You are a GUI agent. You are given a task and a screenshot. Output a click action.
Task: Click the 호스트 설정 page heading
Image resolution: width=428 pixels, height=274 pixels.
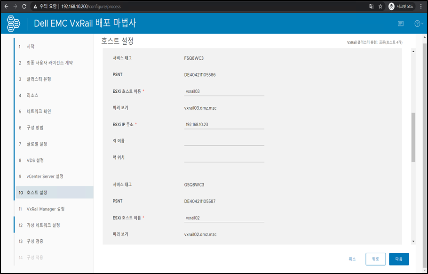(118, 41)
